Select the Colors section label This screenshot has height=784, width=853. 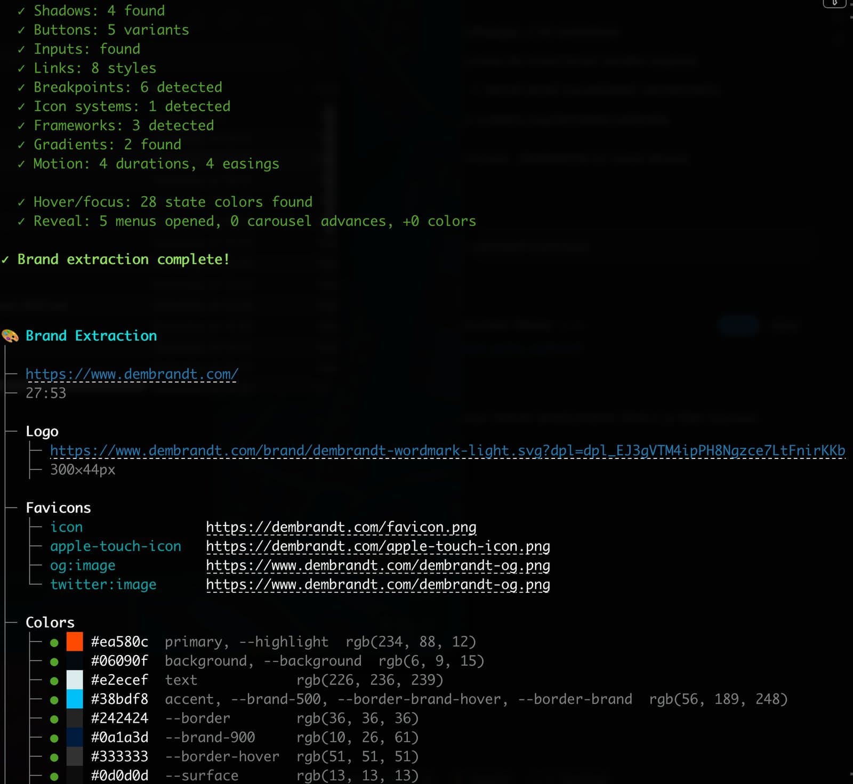pyautogui.click(x=50, y=623)
